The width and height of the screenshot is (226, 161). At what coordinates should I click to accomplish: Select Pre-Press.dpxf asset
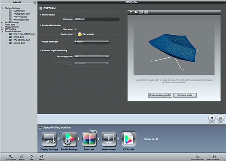(20, 17)
